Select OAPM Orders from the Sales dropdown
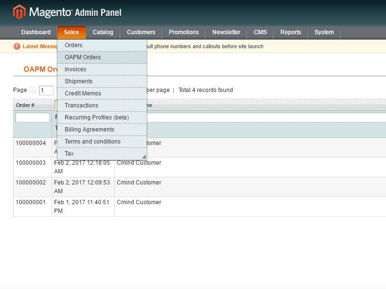Viewport: 386px width, 289px height. [x=83, y=57]
